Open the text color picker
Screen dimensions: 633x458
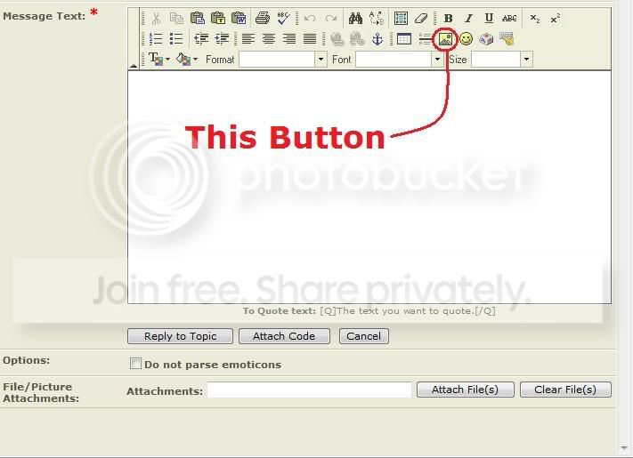point(159,60)
